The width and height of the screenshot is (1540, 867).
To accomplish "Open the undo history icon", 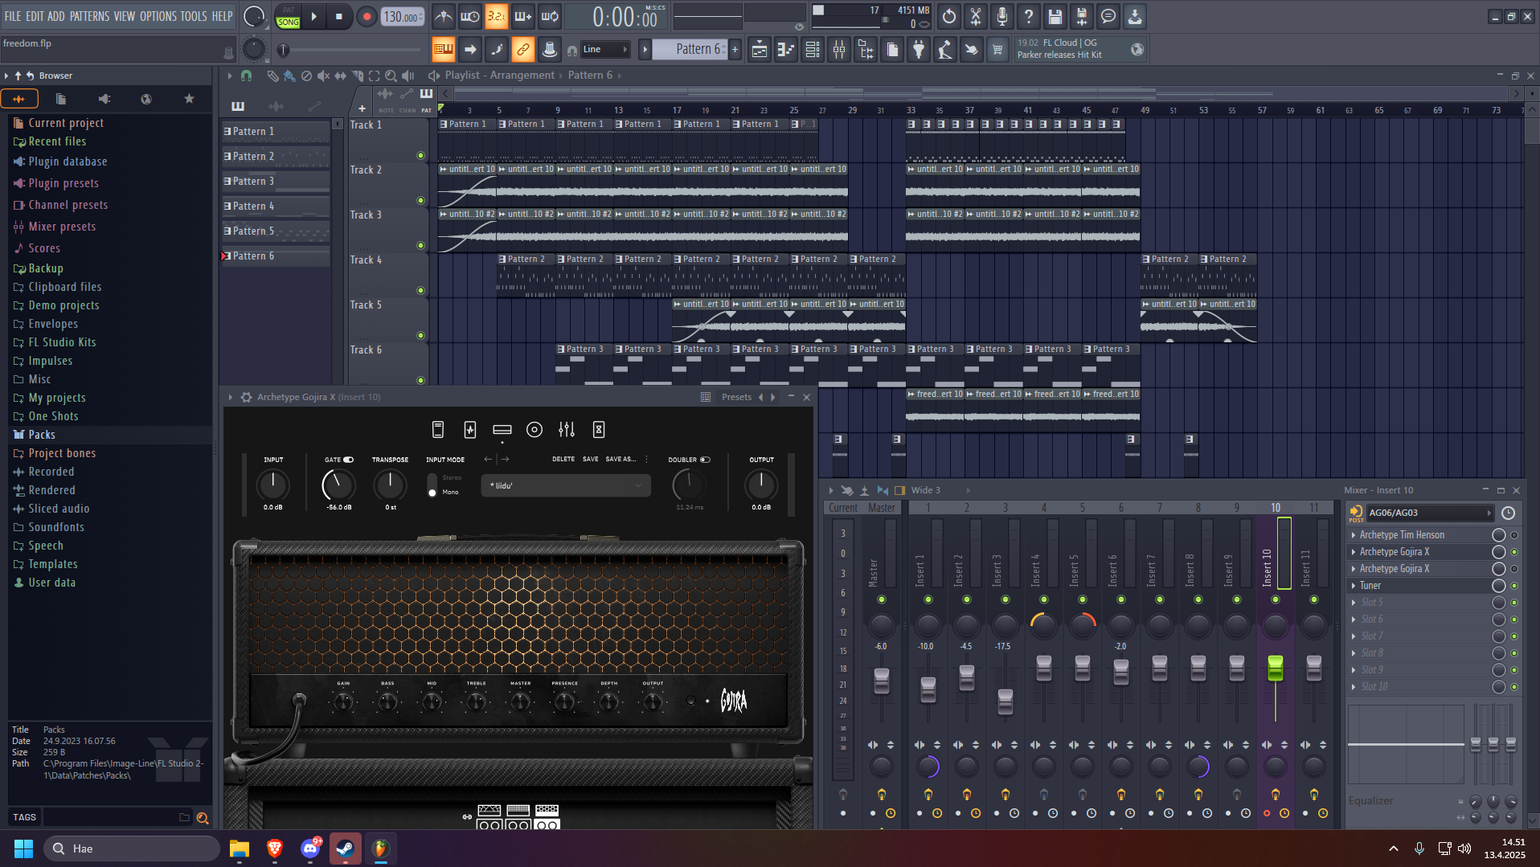I will pos(949,16).
